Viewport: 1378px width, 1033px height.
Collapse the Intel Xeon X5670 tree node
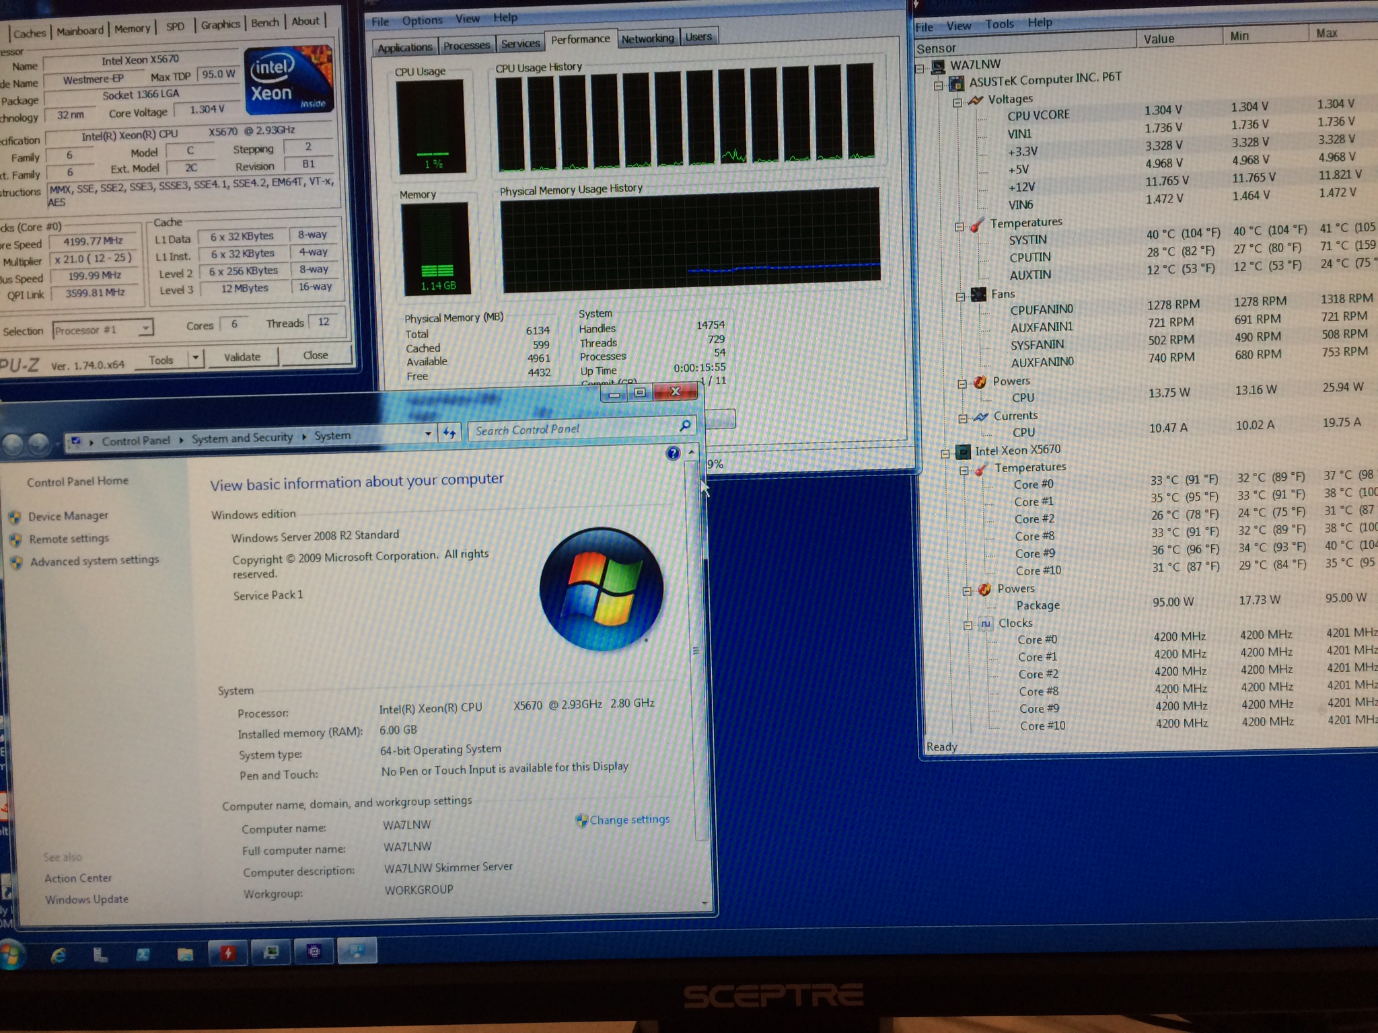pos(945,454)
